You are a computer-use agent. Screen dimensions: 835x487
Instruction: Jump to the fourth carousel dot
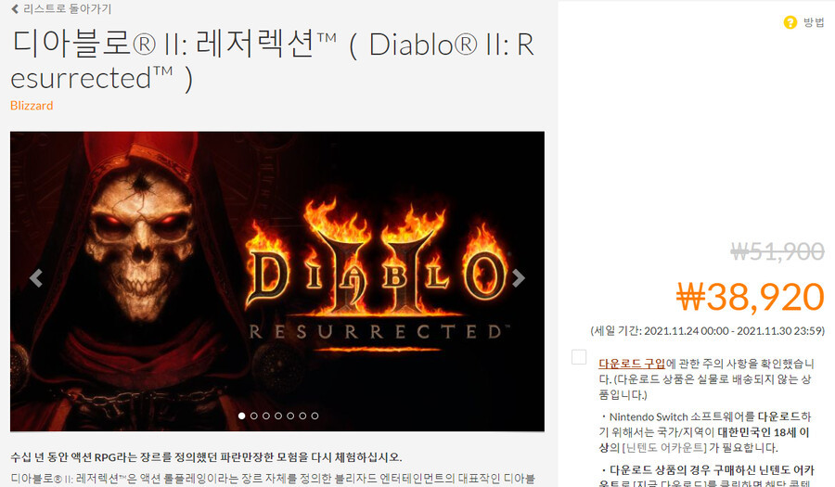pos(278,416)
